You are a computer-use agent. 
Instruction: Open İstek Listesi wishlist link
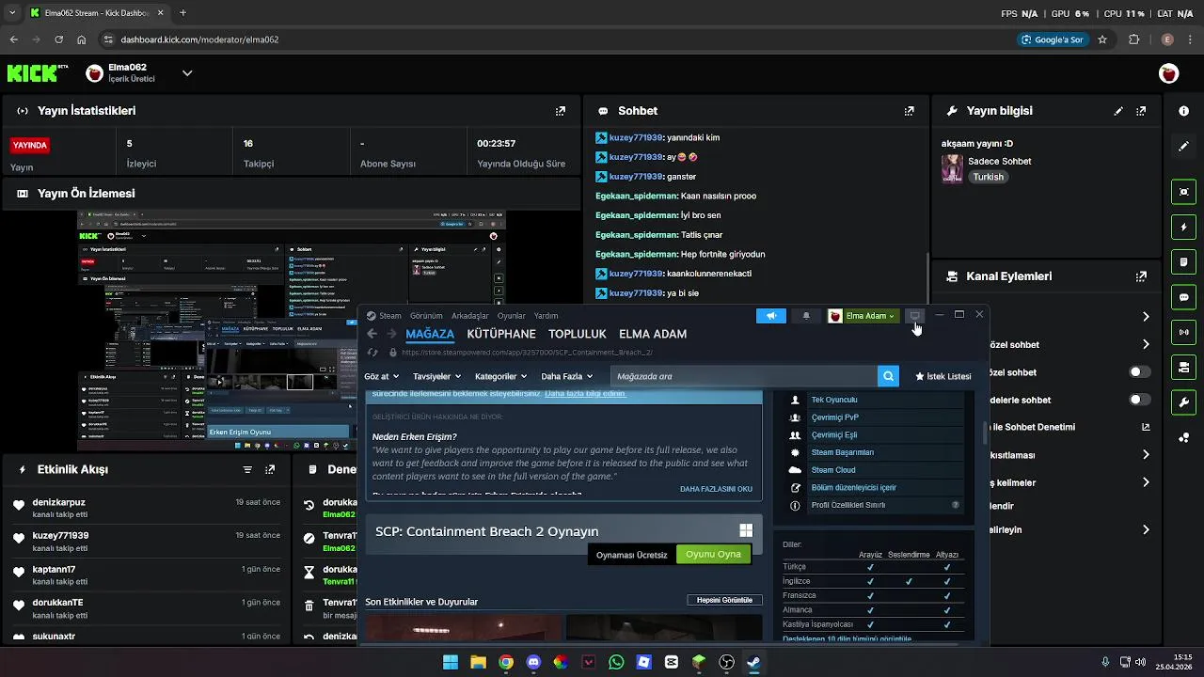(943, 376)
